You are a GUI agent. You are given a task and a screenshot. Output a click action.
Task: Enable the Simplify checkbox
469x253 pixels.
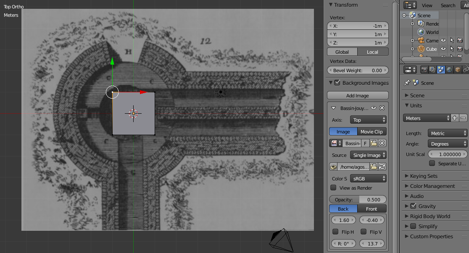point(414,226)
